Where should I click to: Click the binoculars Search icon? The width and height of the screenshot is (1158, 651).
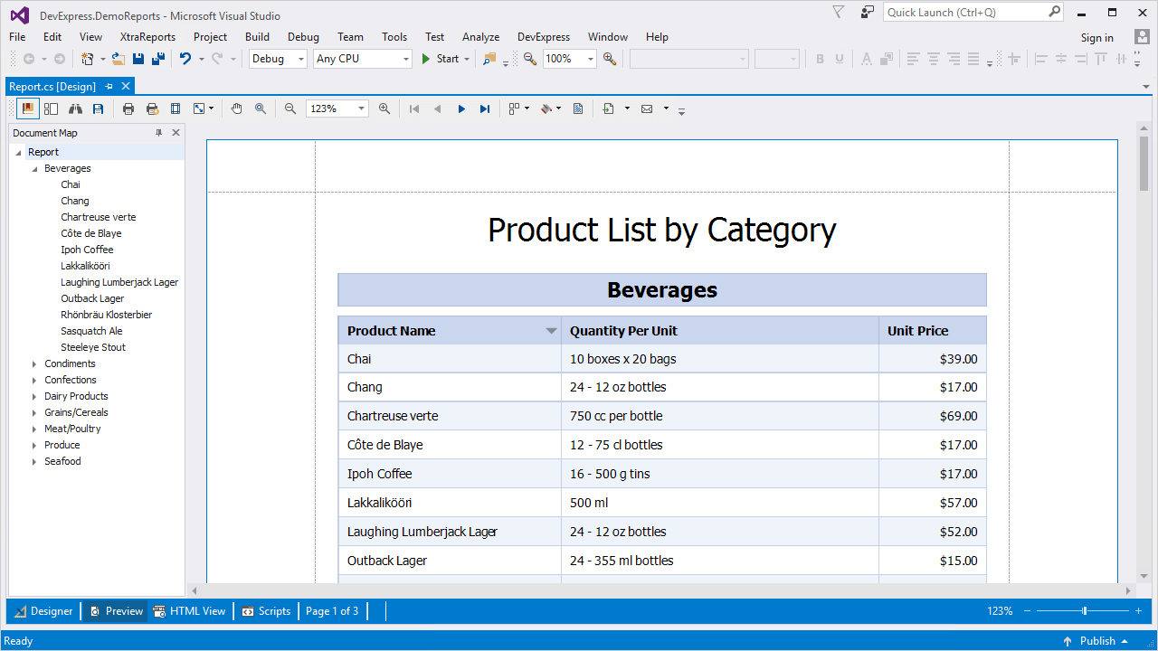pyautogui.click(x=75, y=108)
